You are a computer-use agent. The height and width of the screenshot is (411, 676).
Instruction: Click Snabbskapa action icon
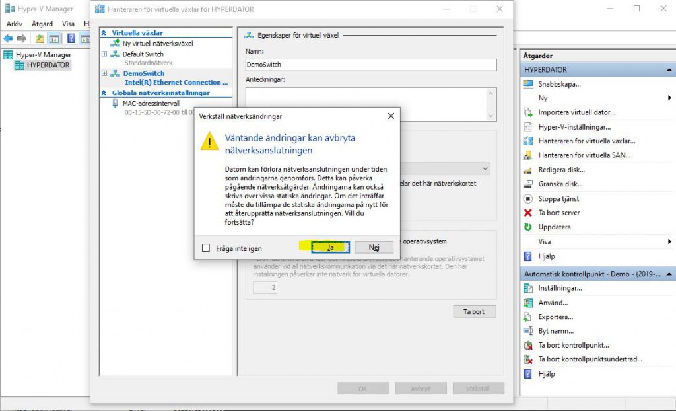coord(528,84)
